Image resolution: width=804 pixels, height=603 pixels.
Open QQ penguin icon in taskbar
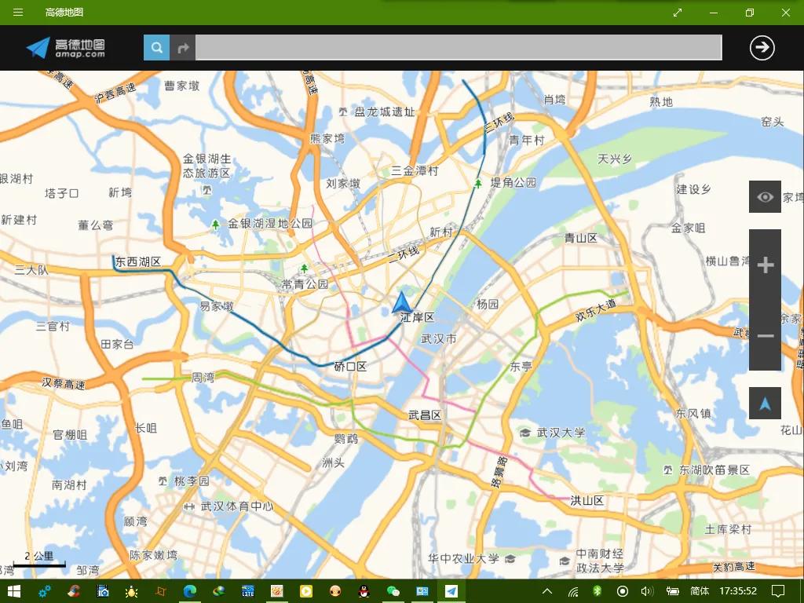tap(364, 591)
